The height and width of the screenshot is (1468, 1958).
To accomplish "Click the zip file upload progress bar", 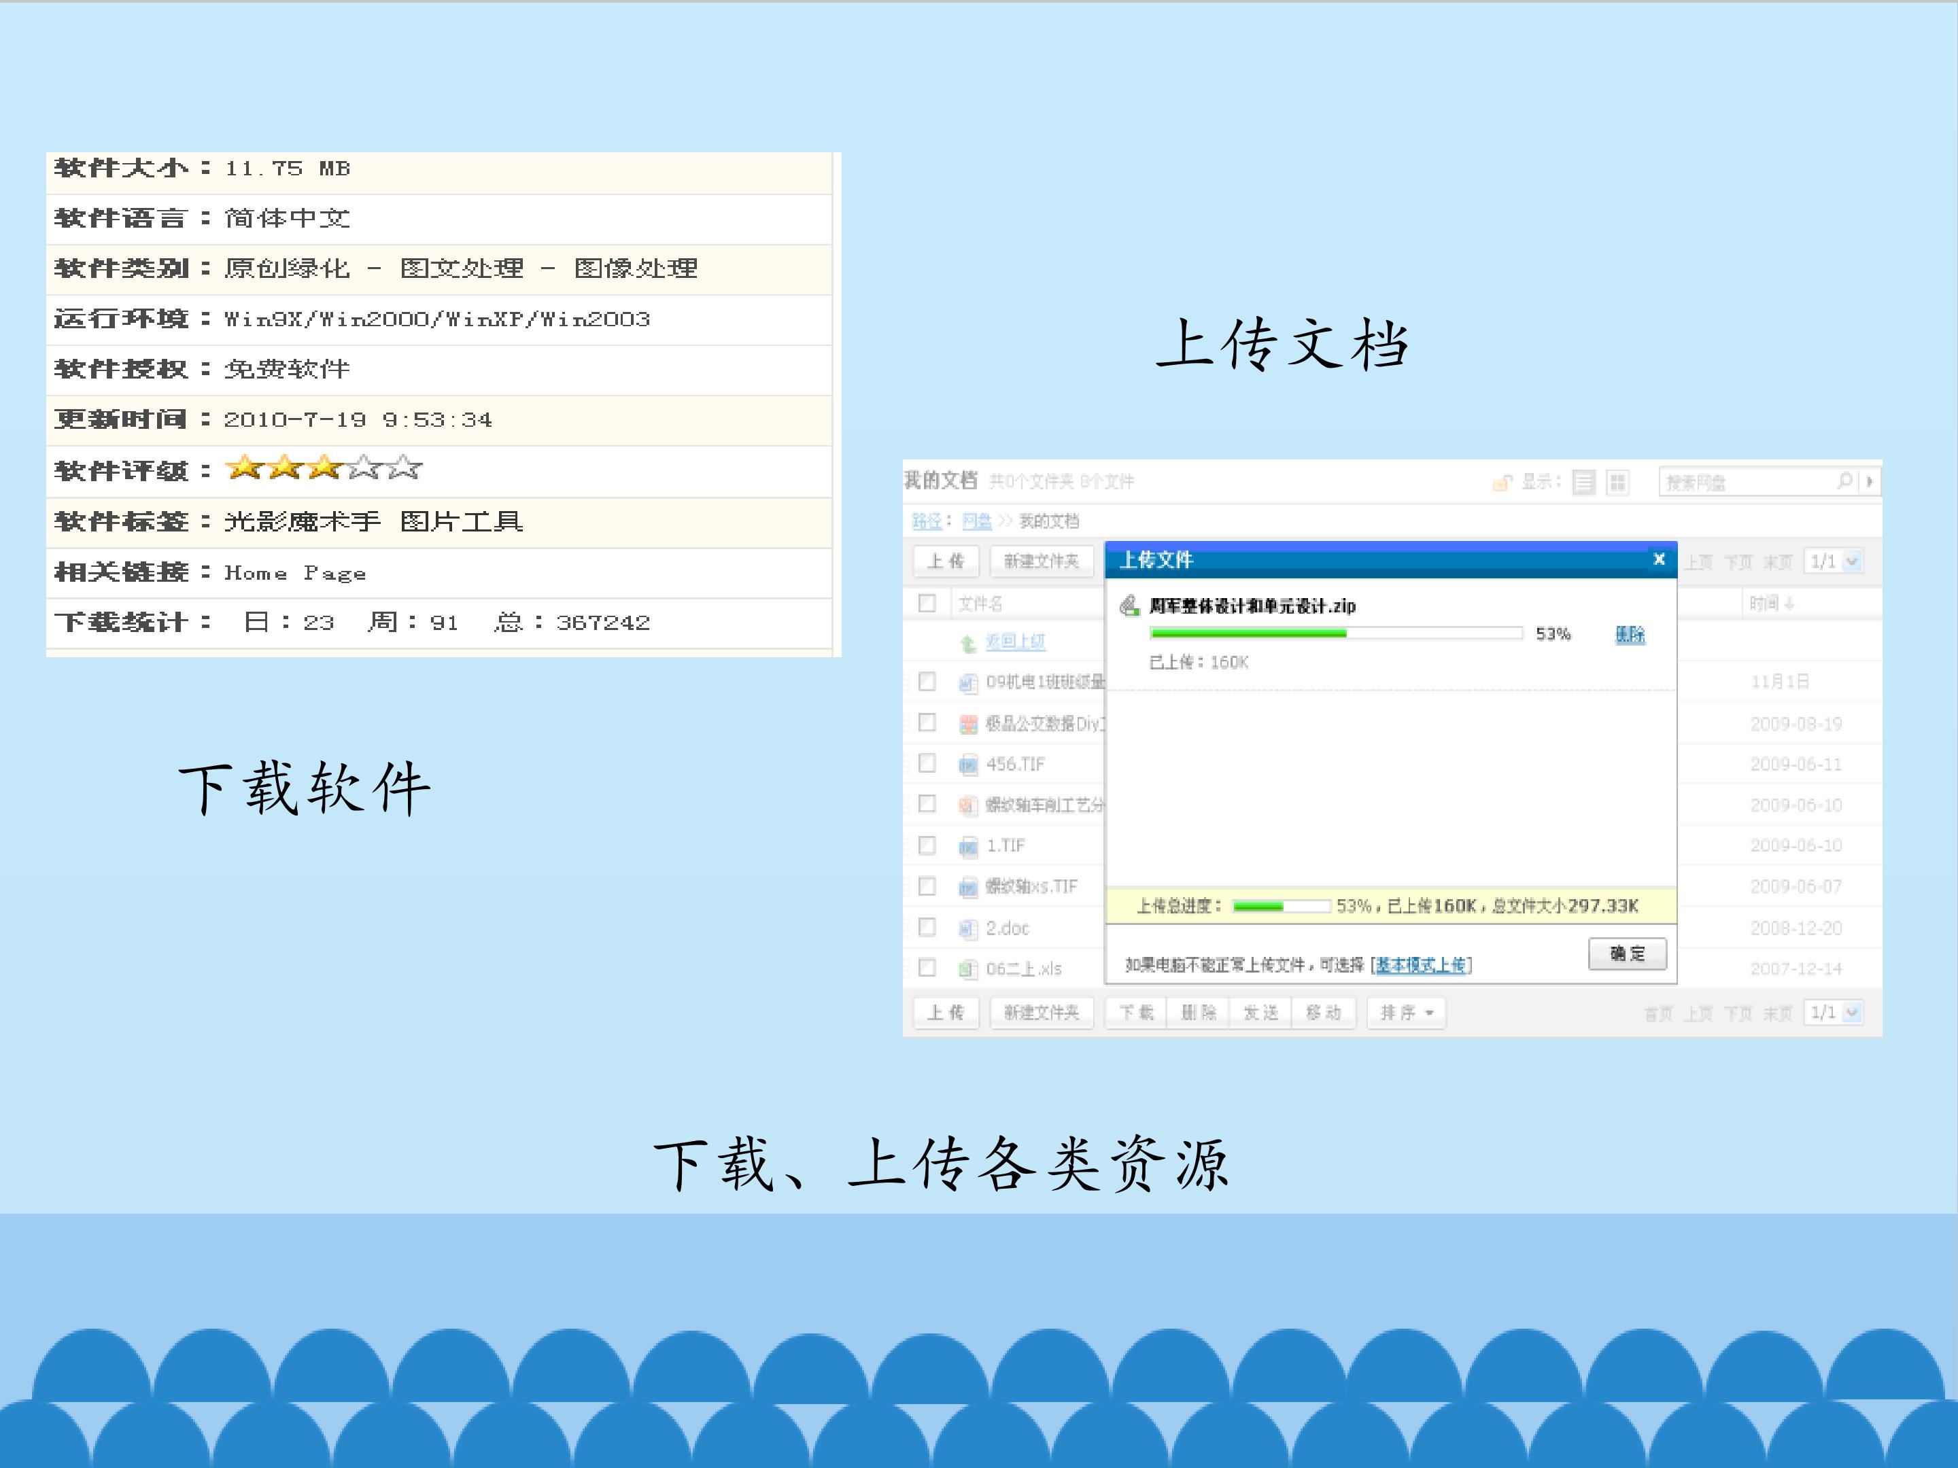I will pyautogui.click(x=1336, y=633).
